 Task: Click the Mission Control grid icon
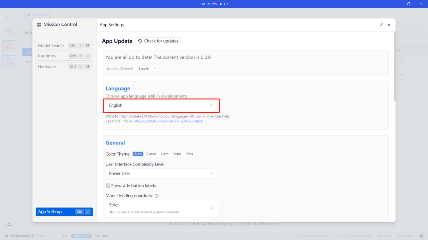coord(39,25)
